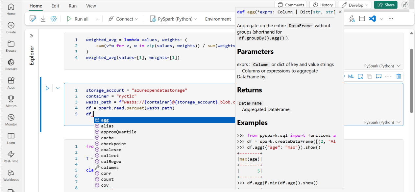Screen dimensions: 415x192
Task: Add a comment to the cell
Action: (378, 76)
